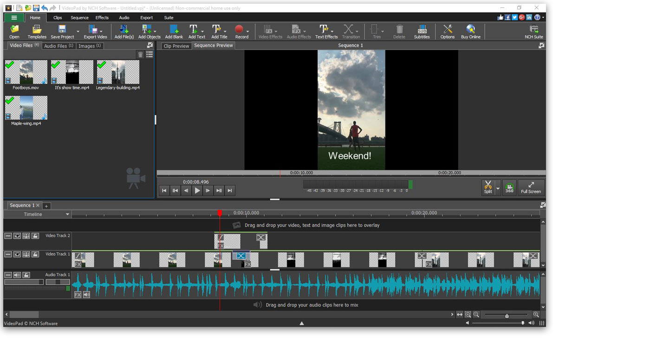Mute Audio Track 1 speaker toggle

coord(17,275)
